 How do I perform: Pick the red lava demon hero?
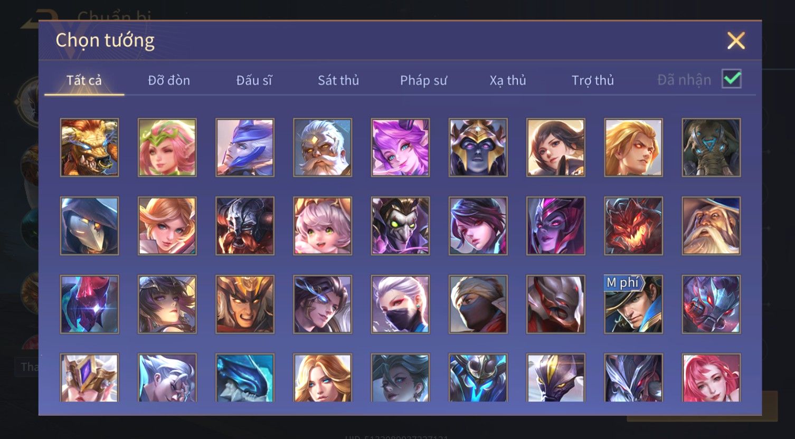633,226
